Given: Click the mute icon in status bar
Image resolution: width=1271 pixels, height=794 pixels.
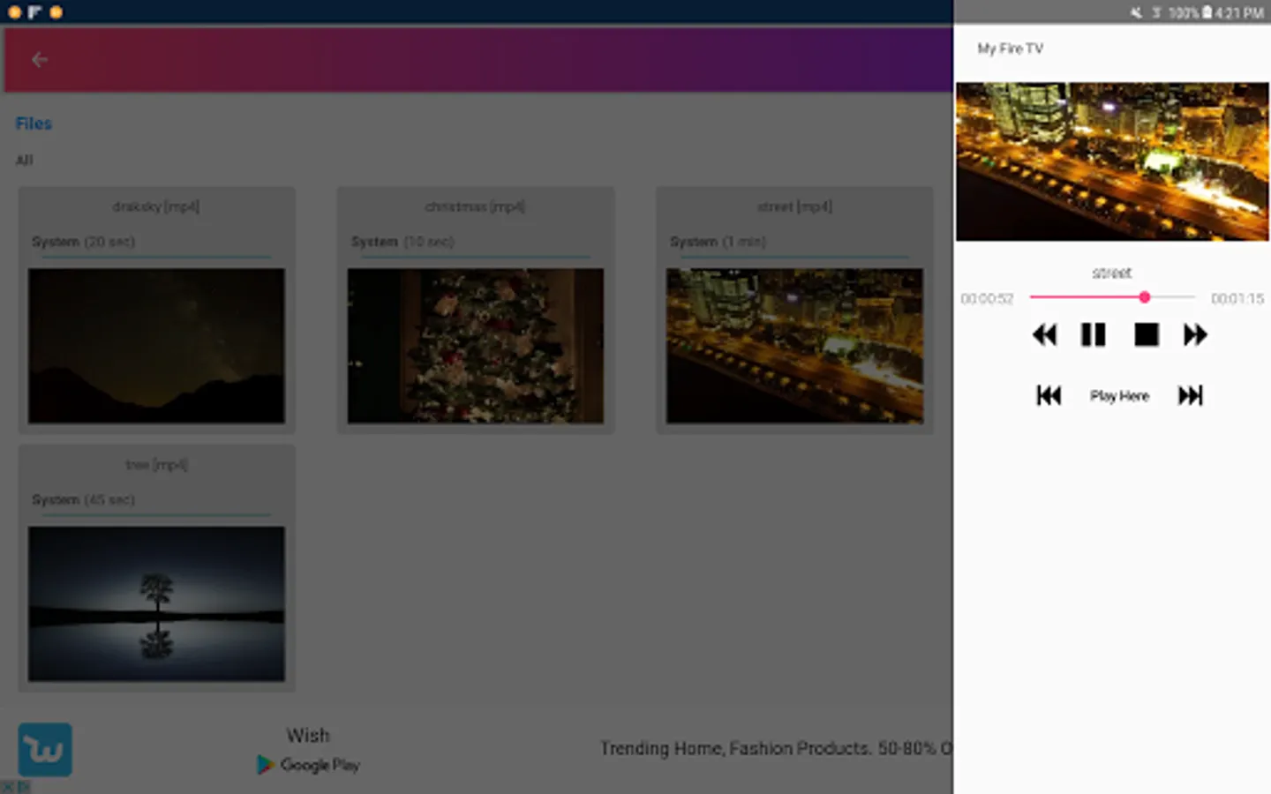Looking at the screenshot, I should click(x=1136, y=12).
